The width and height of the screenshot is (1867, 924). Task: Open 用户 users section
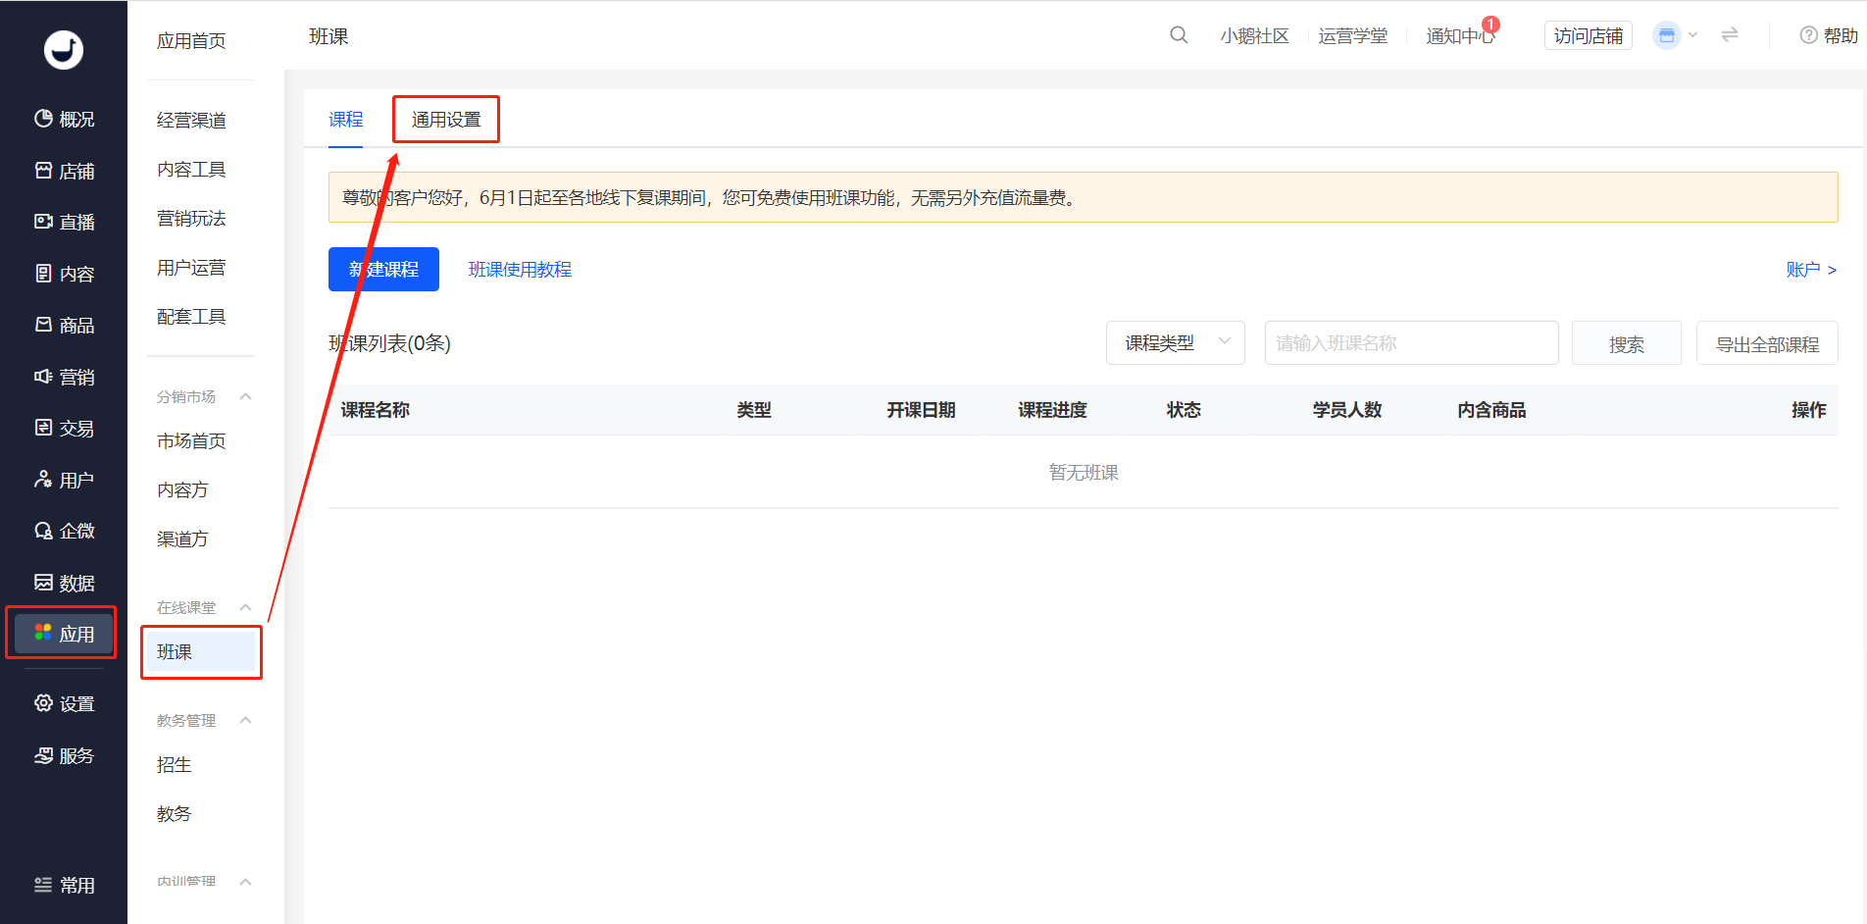(64, 480)
